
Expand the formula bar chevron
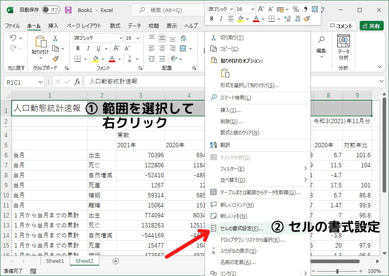tap(381, 81)
